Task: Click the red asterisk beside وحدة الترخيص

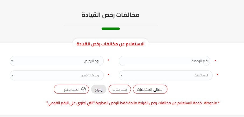Action: click(x=108, y=75)
